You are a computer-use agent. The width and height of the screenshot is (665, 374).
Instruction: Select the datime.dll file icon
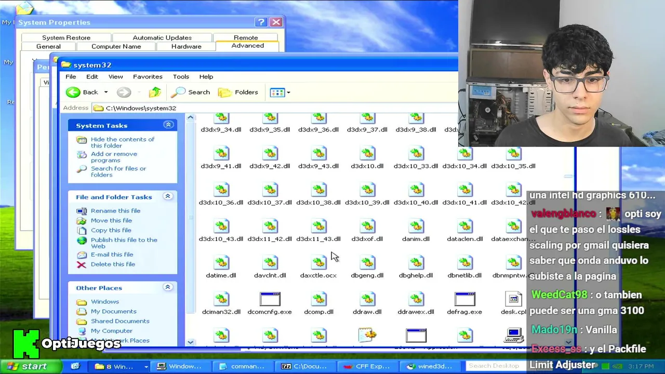(221, 263)
